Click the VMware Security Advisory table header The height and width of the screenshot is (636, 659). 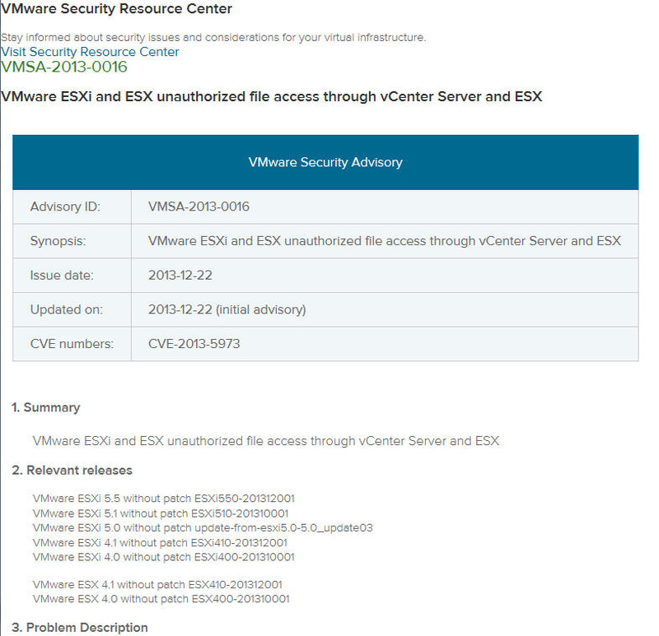tap(325, 162)
